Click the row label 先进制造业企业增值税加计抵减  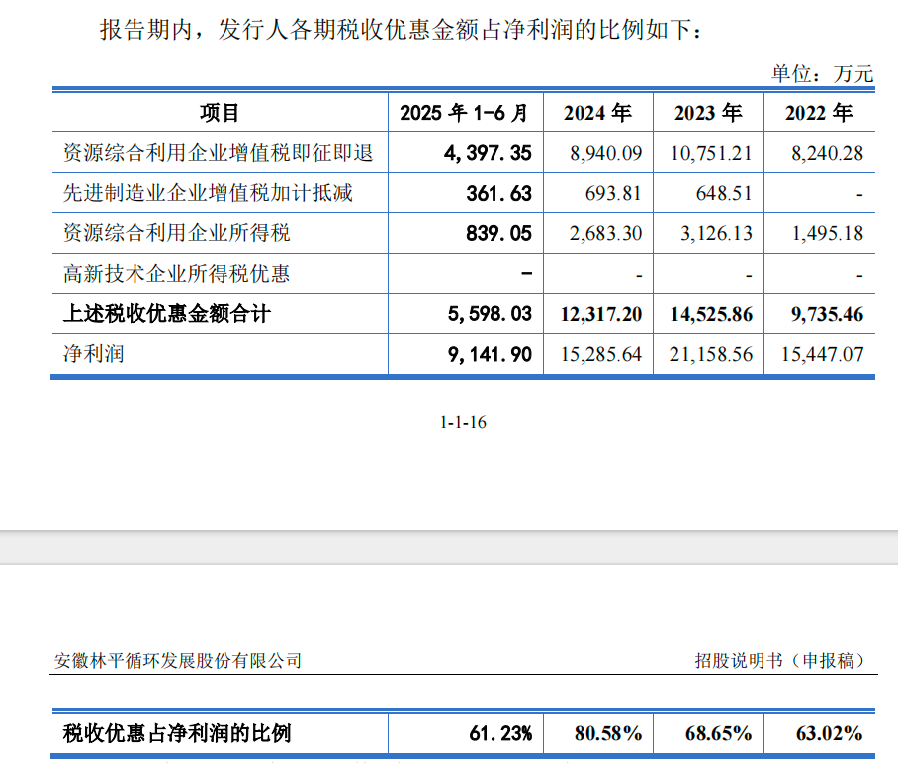click(208, 193)
